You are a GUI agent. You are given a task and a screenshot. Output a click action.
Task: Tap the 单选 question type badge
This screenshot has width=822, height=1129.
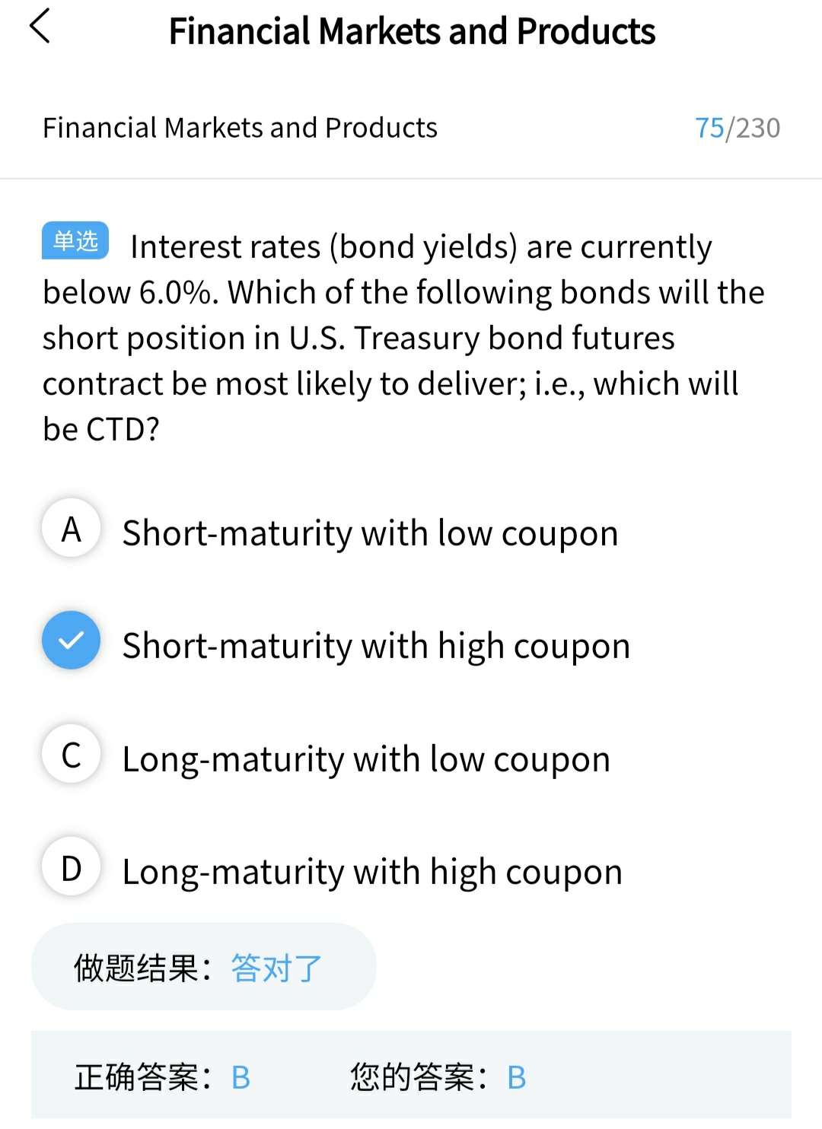[75, 241]
